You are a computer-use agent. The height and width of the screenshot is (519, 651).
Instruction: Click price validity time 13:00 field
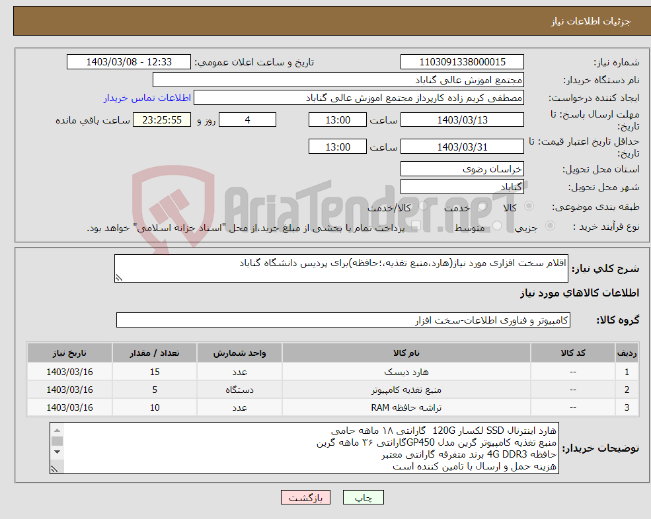click(x=338, y=147)
